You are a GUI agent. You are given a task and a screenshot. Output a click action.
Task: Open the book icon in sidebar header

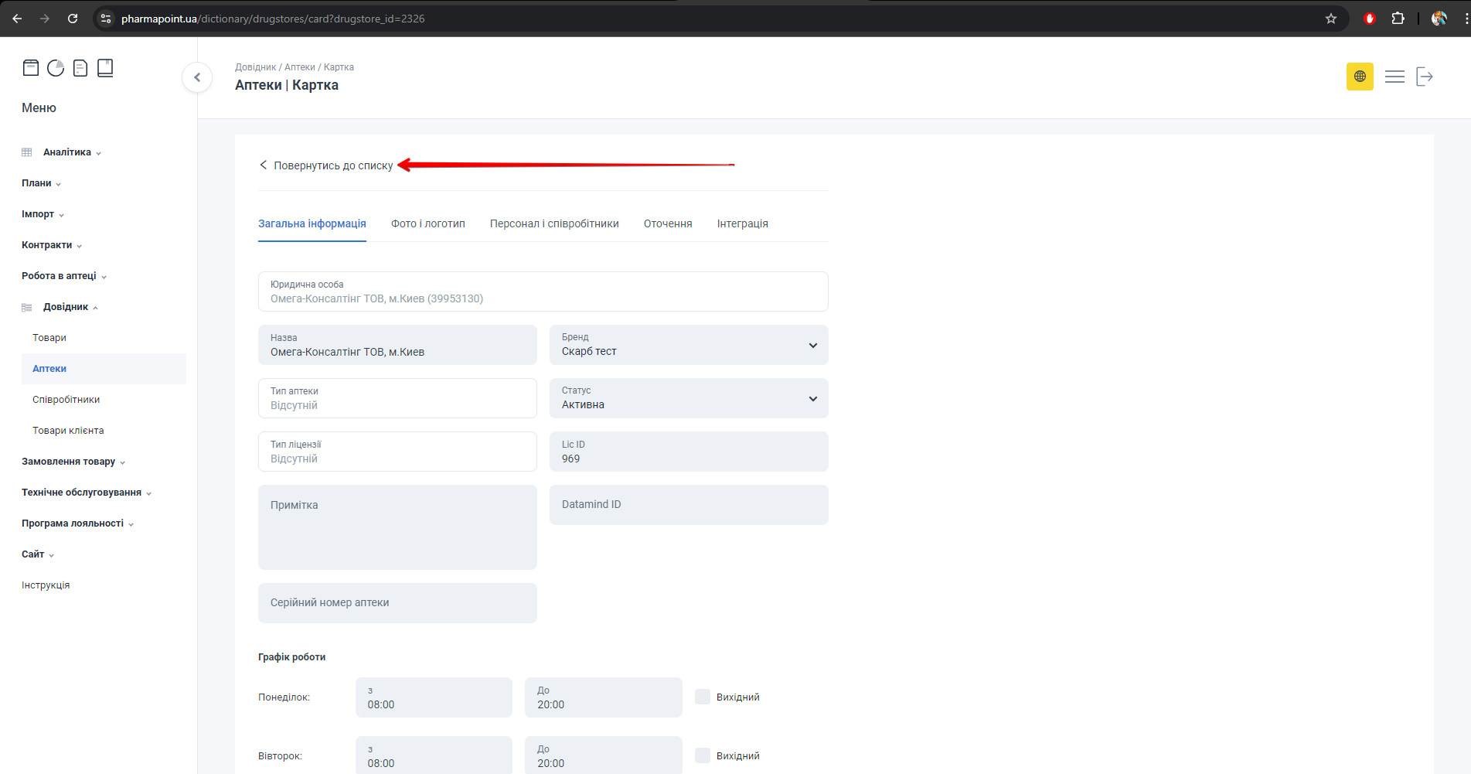coord(105,68)
